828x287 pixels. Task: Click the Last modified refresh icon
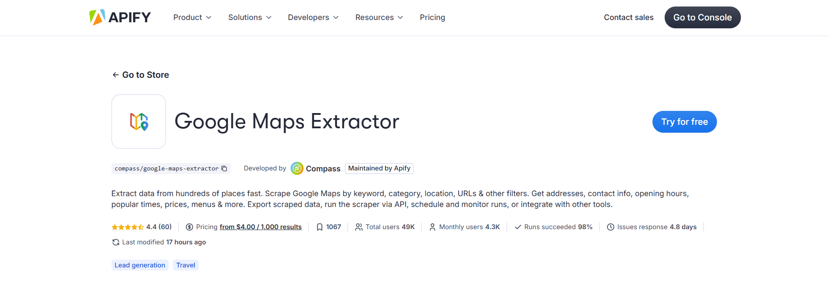point(116,242)
